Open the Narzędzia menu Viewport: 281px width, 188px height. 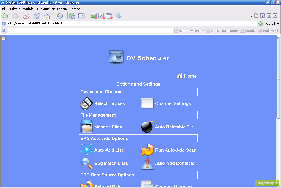coord(59,9)
